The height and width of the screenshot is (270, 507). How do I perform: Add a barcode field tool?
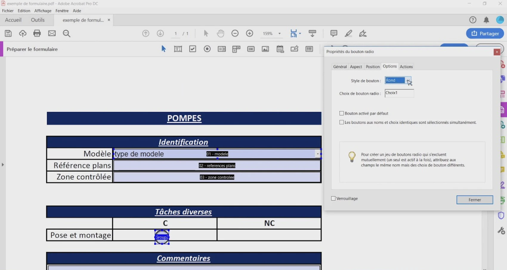click(309, 49)
